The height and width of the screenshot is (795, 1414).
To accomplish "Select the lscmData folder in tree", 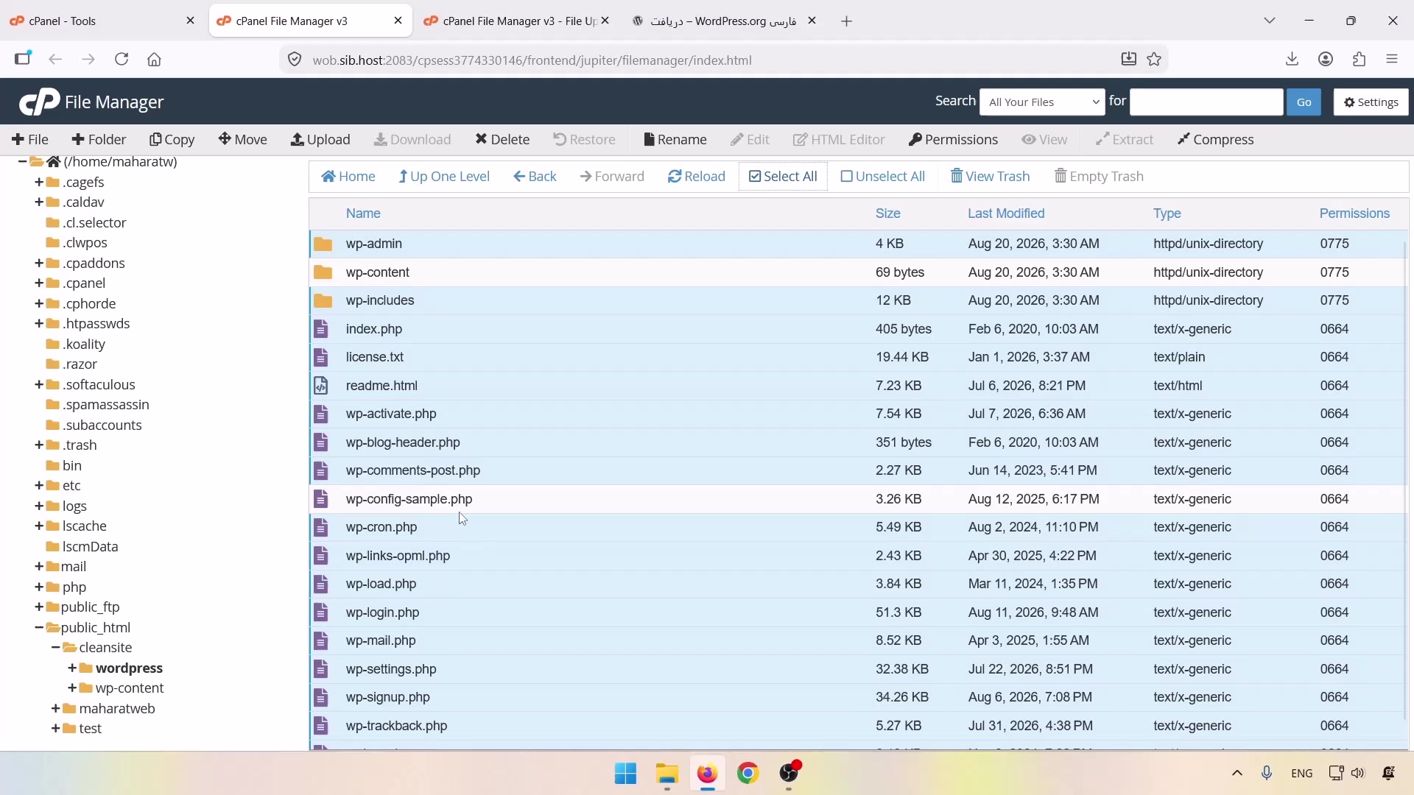I will 91,547.
